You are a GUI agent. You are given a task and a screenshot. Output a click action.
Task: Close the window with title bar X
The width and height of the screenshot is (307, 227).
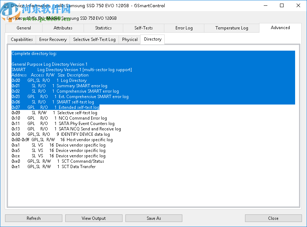coord(298,5)
